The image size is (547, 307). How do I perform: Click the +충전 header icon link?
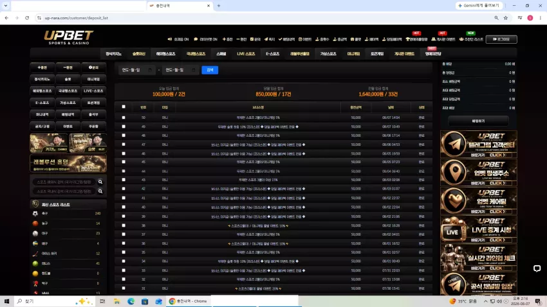coord(227,39)
